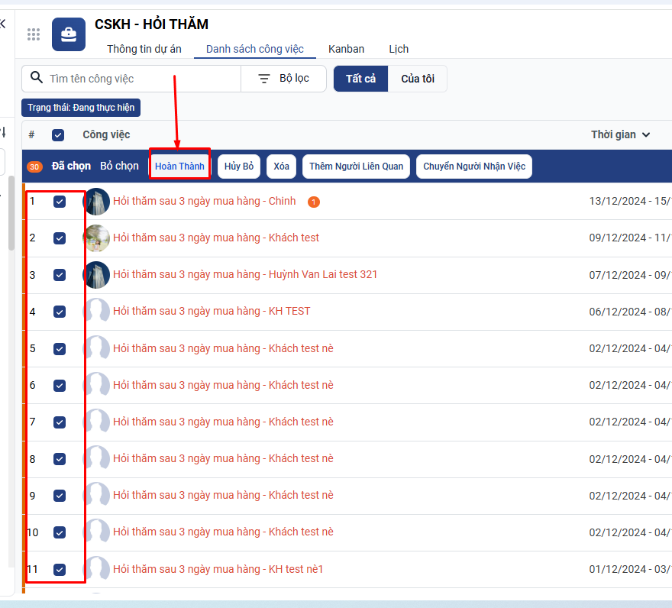
Task: Uncheck the select-all checkbox in header
Action: click(x=58, y=135)
